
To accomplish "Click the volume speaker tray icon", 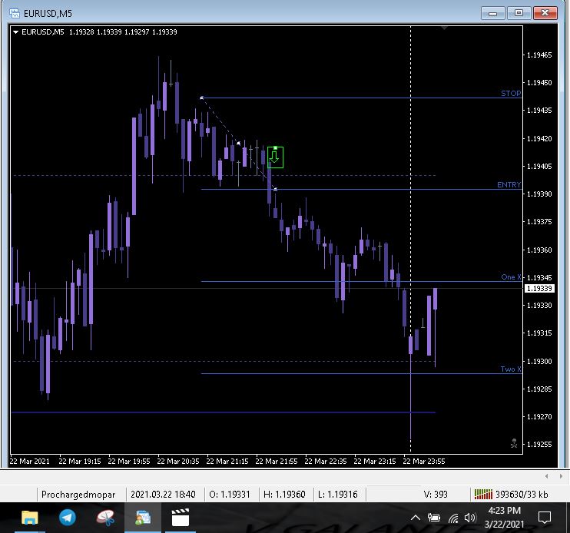I will pos(470,518).
